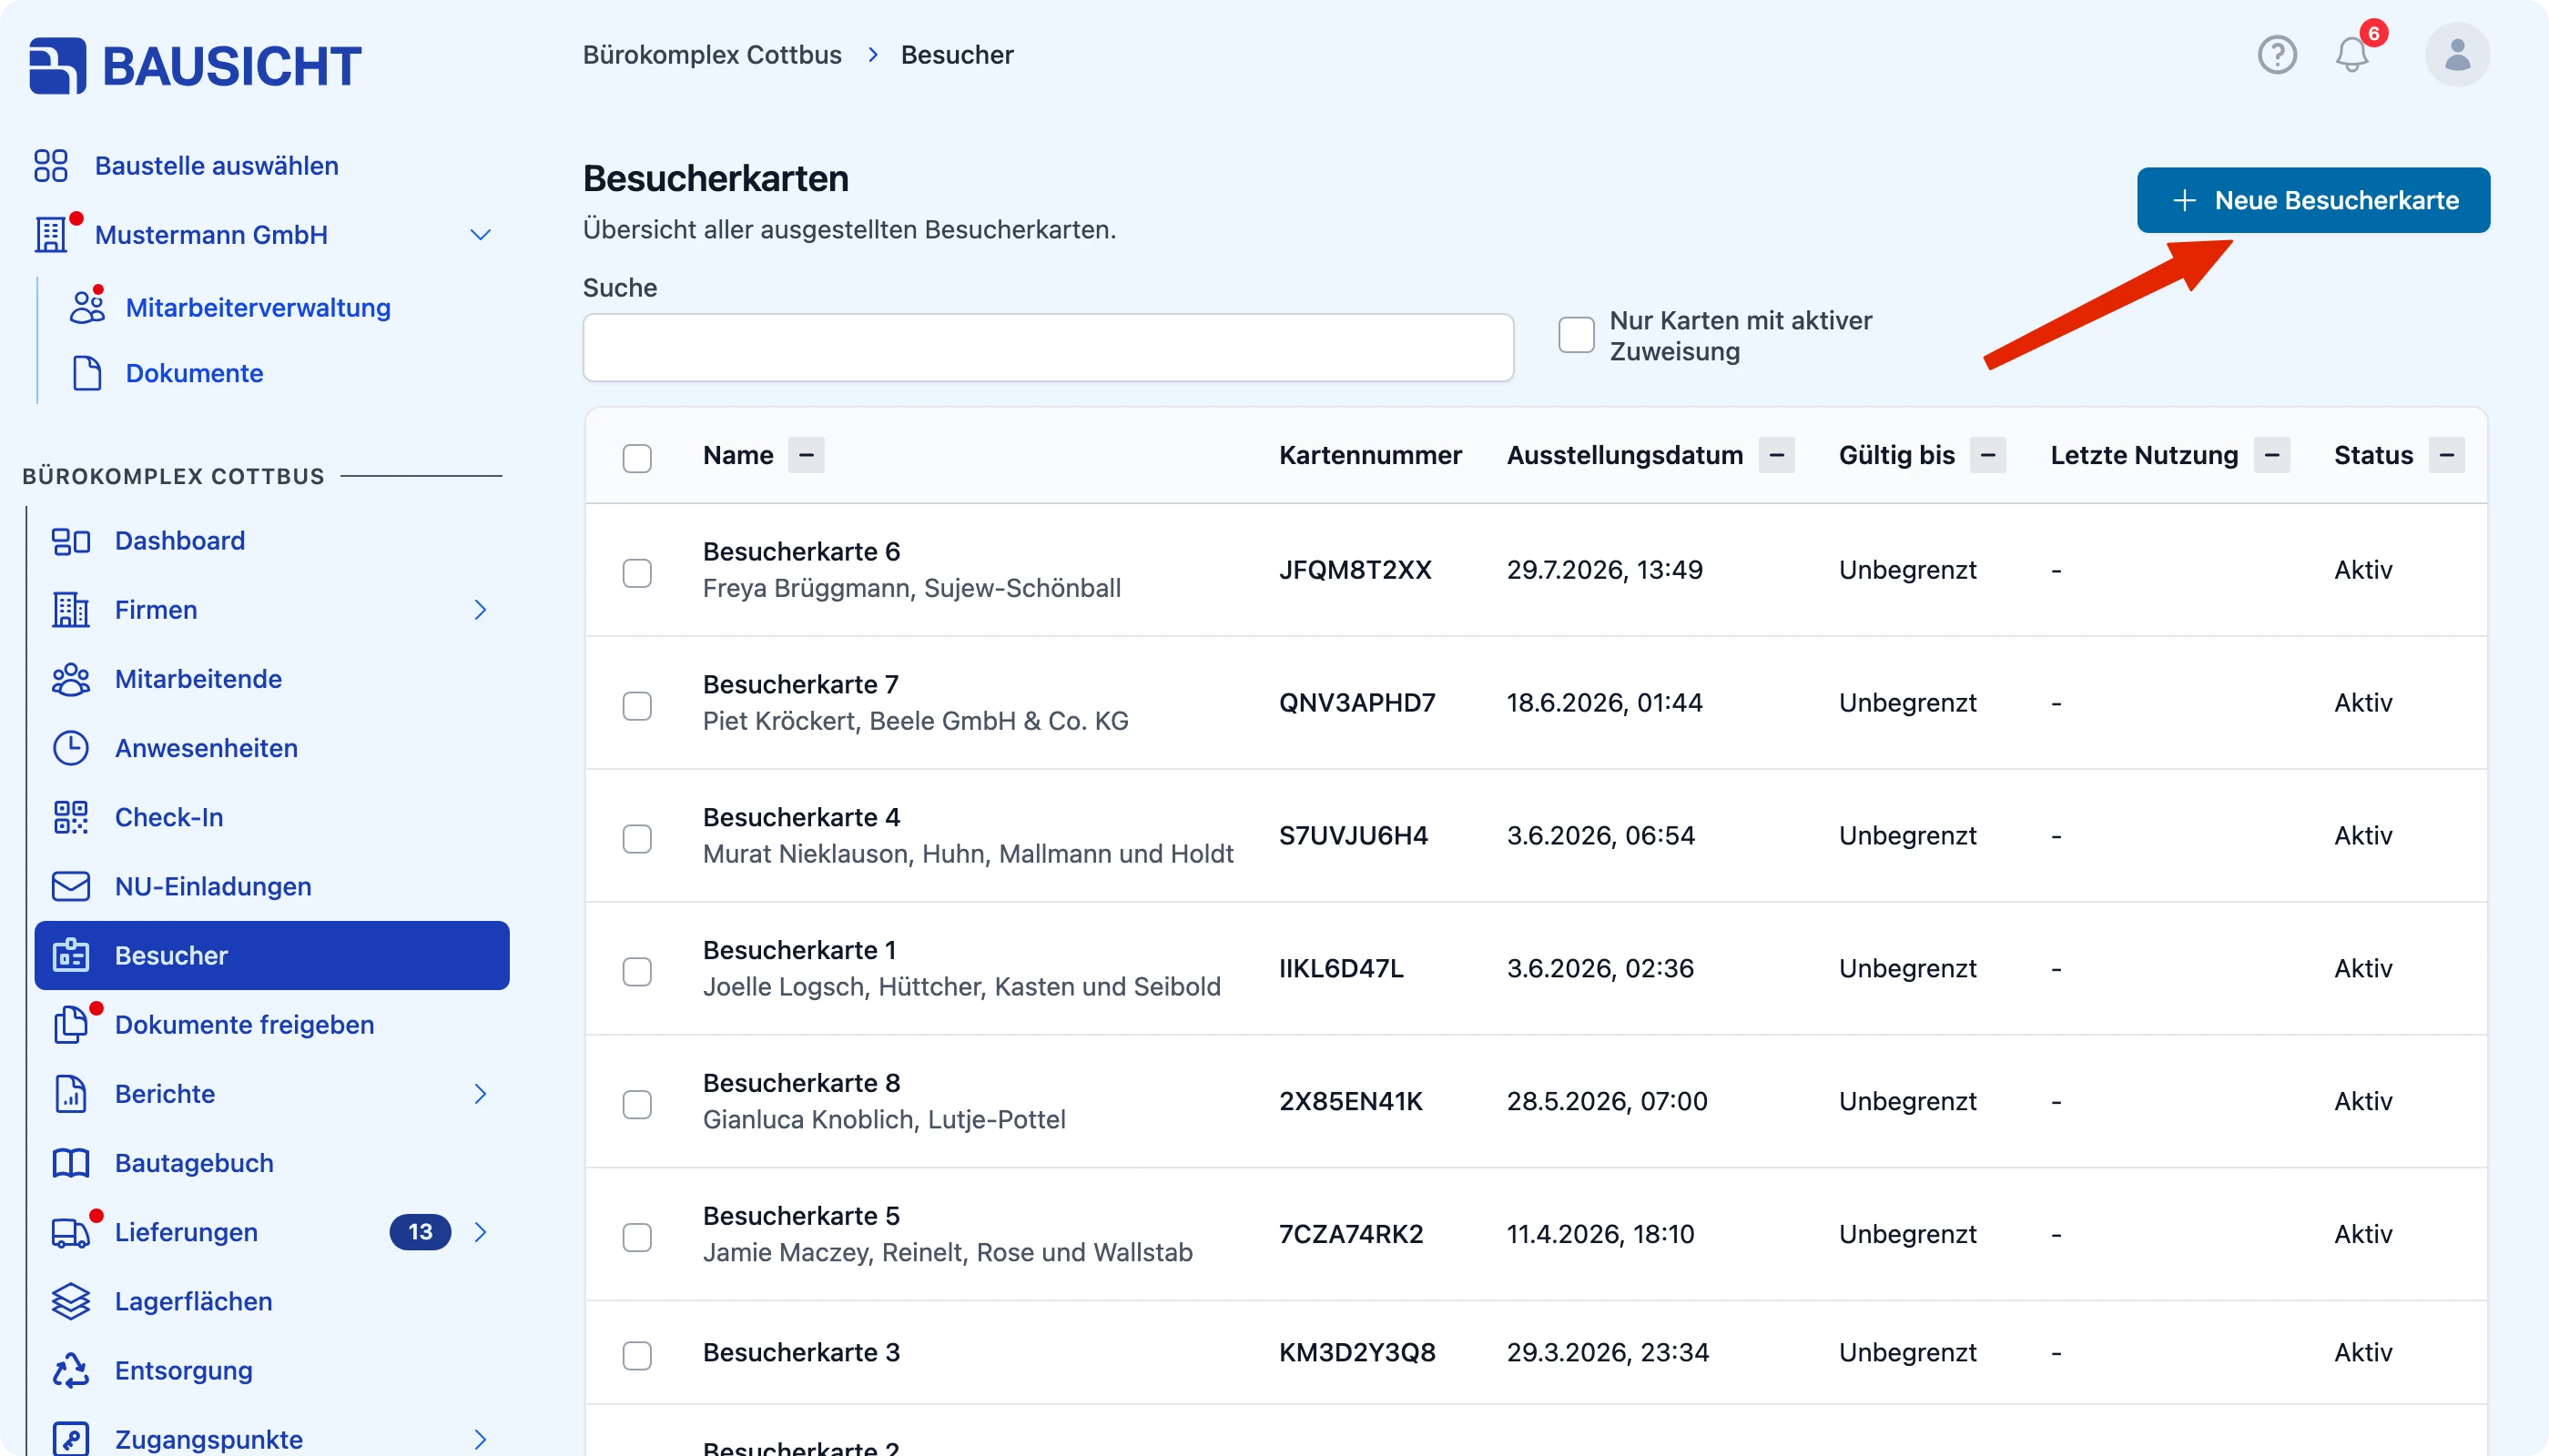This screenshot has height=1456, width=2549.
Task: Sort by the Letzte Nutzung column toggle
Action: (x=2272, y=455)
